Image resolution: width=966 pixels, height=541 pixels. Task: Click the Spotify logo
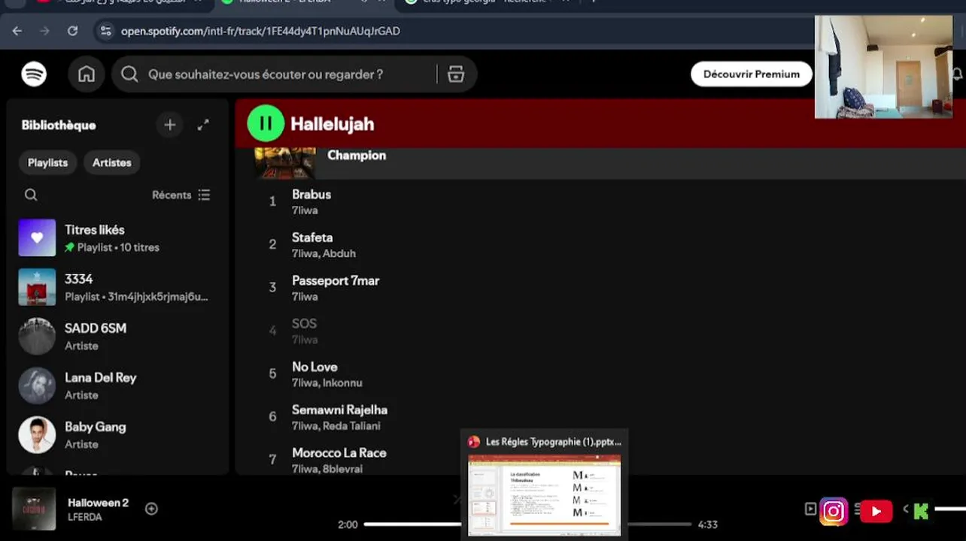[34, 74]
